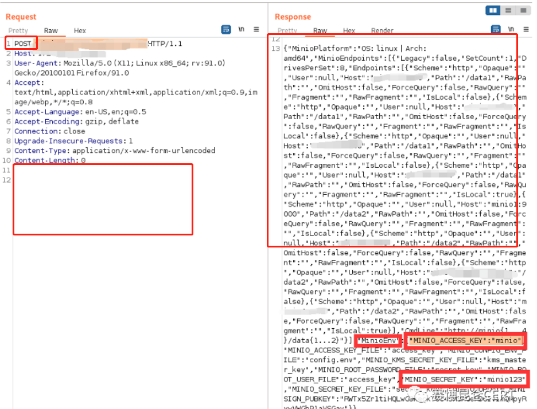Click the application/x-www-form-urlencoded value
The image size is (537, 409).
click(x=144, y=151)
